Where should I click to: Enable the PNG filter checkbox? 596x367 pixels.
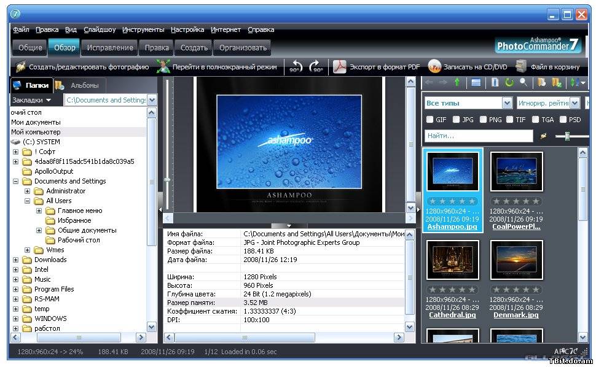point(483,120)
